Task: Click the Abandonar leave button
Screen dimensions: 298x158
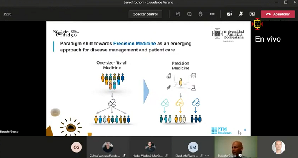Action: [278, 14]
